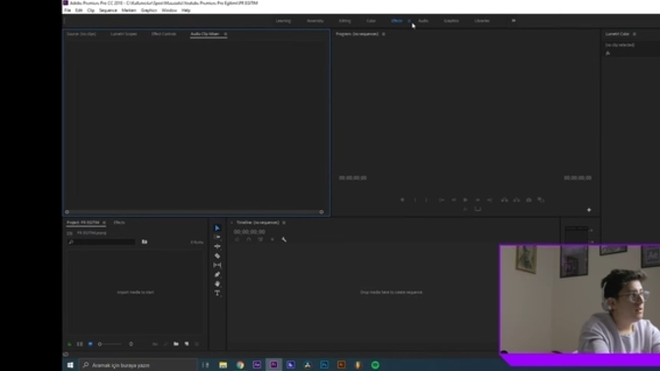Switch to the Editing workspace
660x371 pixels.
tap(345, 21)
